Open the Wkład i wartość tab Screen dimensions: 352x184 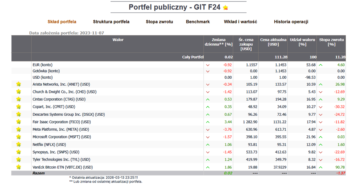[240, 22]
